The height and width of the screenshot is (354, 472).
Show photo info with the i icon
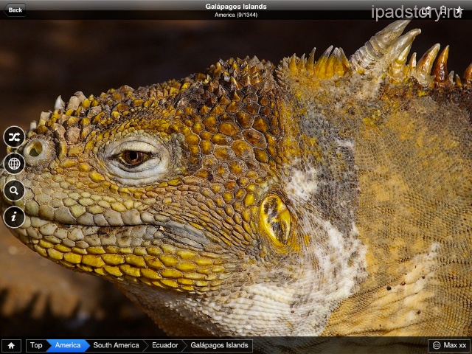tap(14, 217)
